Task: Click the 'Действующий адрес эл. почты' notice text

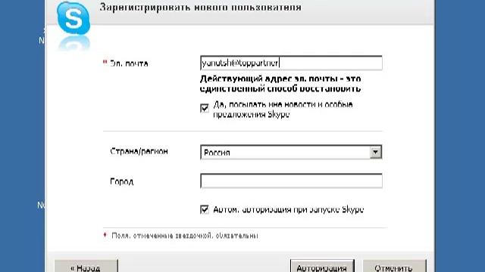Action: pos(280,84)
